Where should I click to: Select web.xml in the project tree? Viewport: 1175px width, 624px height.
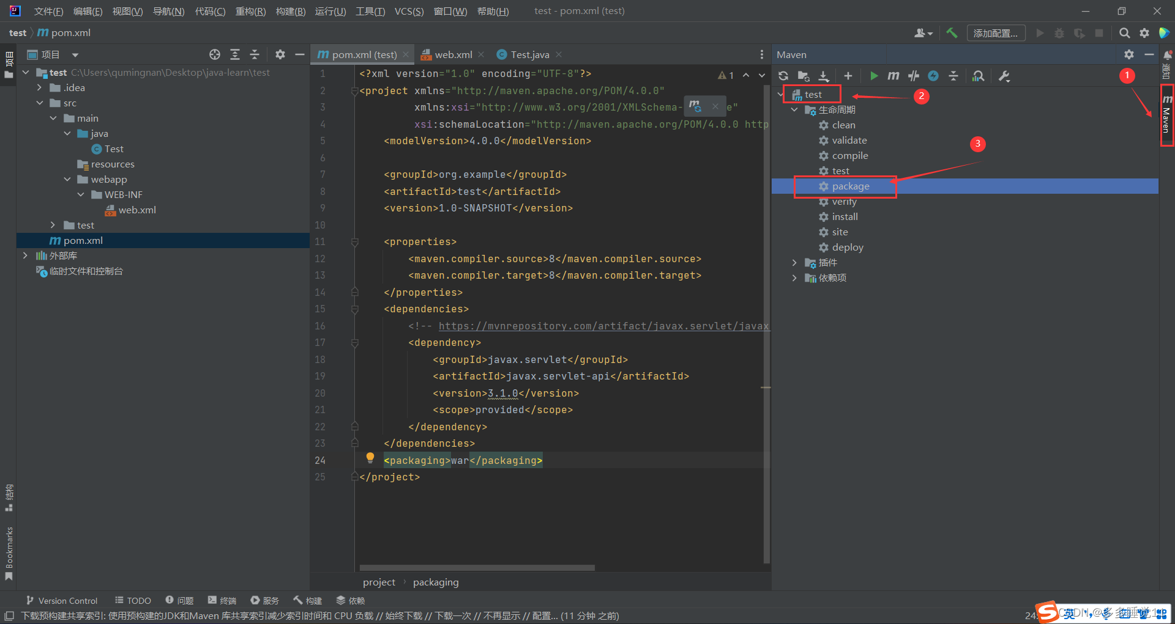point(137,210)
